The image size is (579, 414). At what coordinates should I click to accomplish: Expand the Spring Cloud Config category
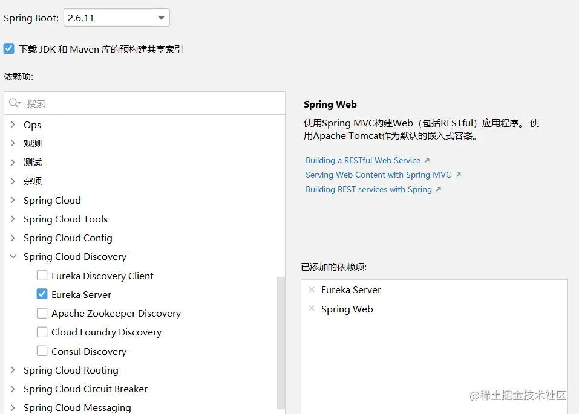point(13,238)
